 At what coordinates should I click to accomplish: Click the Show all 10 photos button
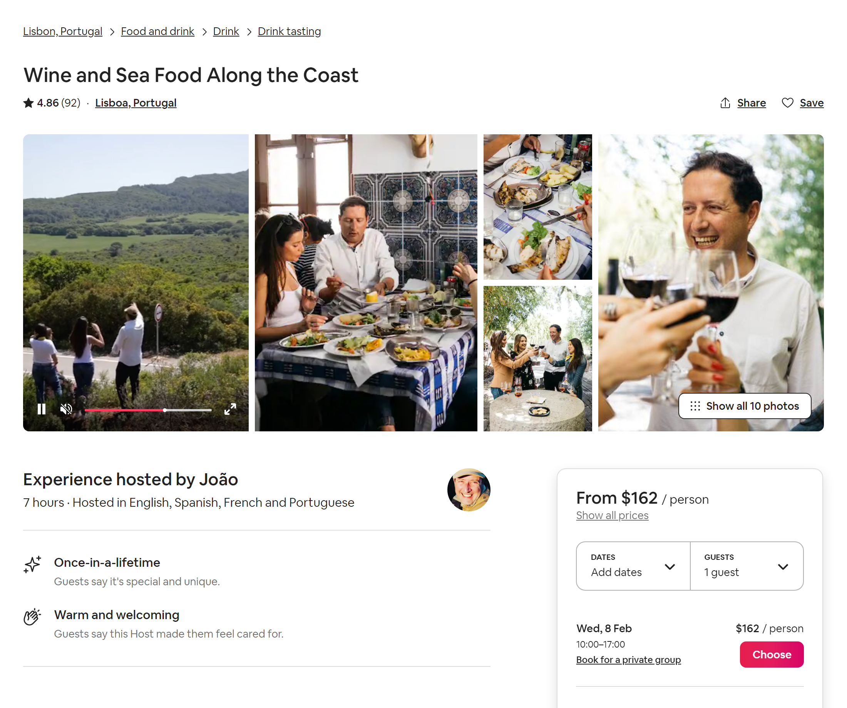click(743, 406)
